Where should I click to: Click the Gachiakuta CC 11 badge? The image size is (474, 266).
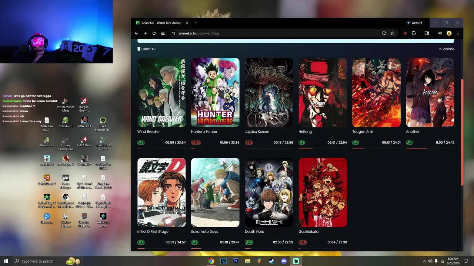[x=303, y=243]
